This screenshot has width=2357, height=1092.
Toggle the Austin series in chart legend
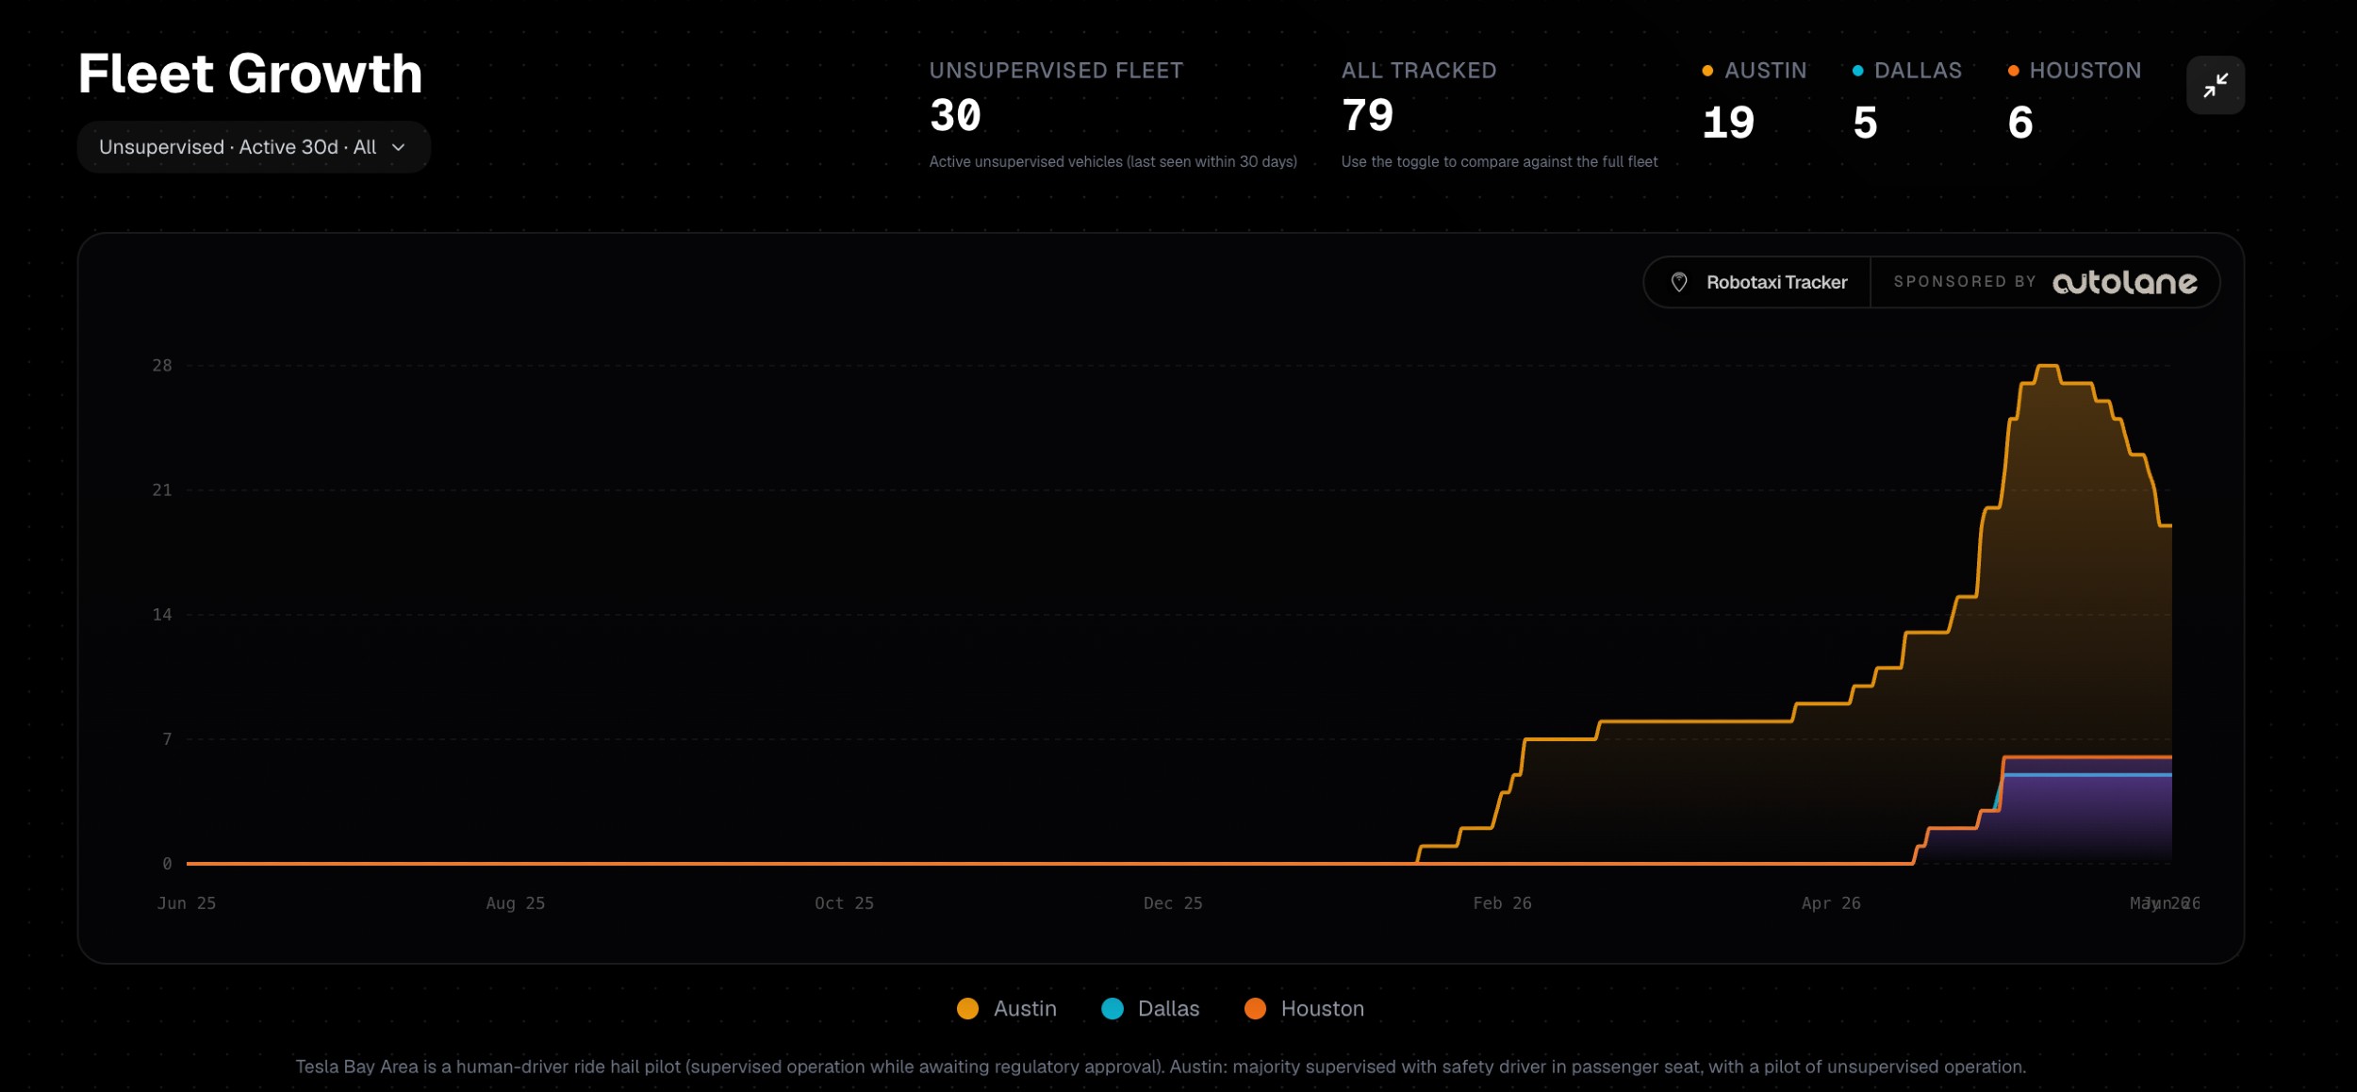[1006, 1008]
